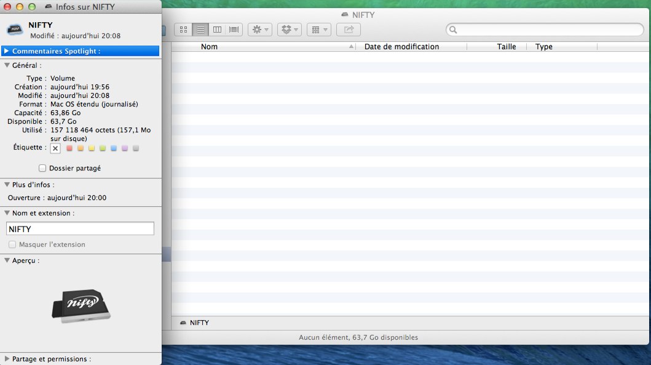Screen dimensions: 651x365
Task: Click the Format value Mac OS étendu
Action: pos(94,104)
